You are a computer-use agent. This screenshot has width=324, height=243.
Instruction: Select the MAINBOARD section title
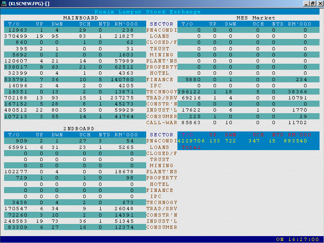point(80,18)
